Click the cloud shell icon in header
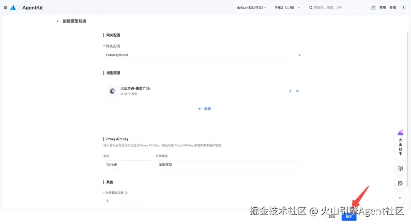The height and width of the screenshot is (224, 411). click(x=373, y=8)
